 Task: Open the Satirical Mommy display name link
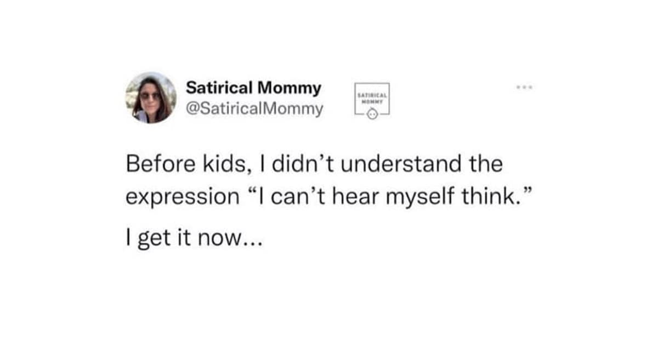pyautogui.click(x=253, y=87)
